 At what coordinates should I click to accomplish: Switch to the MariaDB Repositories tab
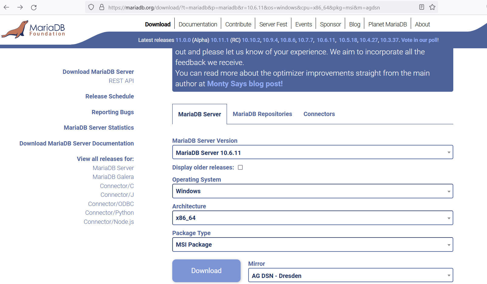[x=262, y=114]
